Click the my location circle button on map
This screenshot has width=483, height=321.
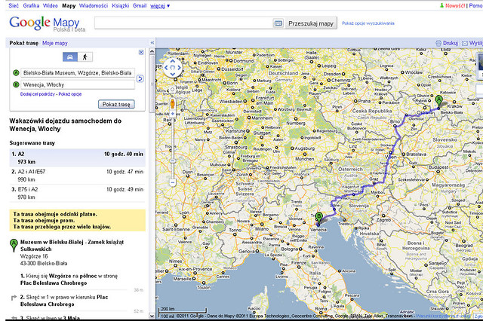point(173,90)
